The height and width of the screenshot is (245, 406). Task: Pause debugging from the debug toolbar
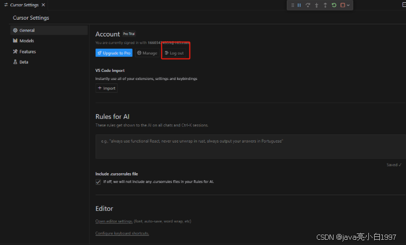point(299,5)
